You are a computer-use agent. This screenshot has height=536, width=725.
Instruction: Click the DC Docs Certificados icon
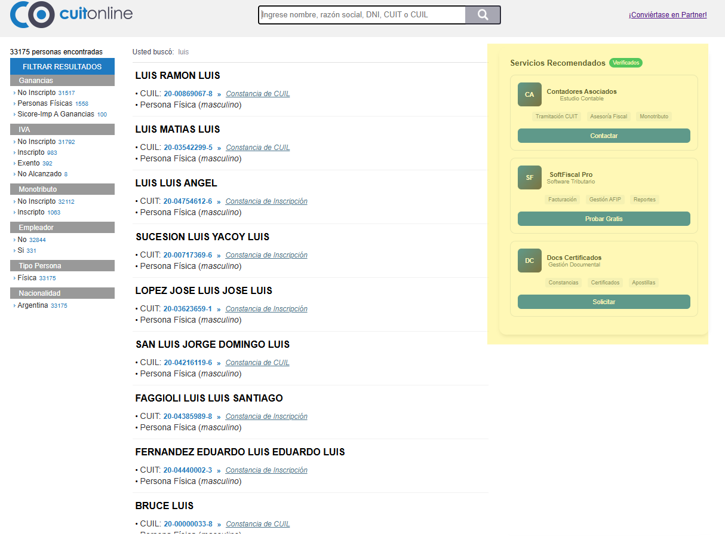click(x=529, y=261)
